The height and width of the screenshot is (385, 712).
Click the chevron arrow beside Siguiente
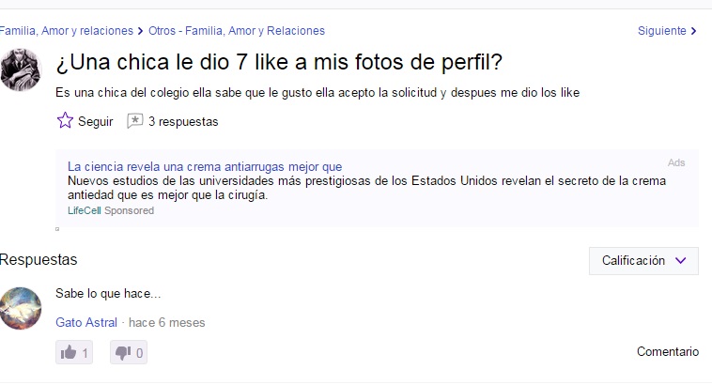tap(693, 31)
